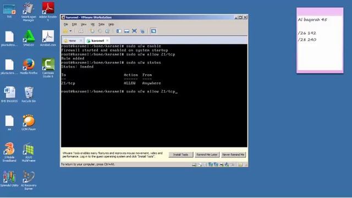352x198 pixels.
Task: Select the Recycle Bin icon
Action: 29,95
